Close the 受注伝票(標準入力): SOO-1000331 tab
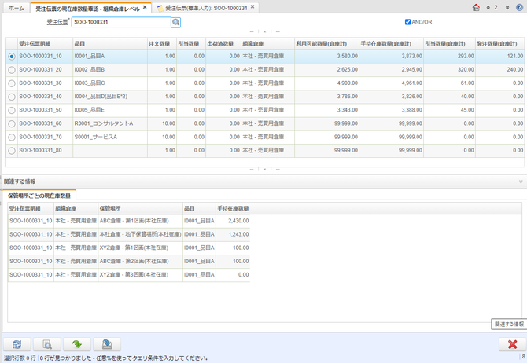This screenshot has width=527, height=363. [252, 7]
